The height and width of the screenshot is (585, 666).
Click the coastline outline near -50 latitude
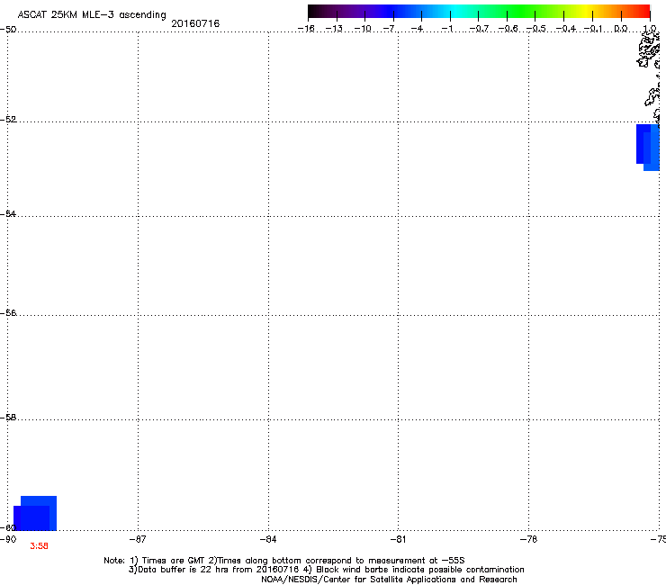tap(649, 49)
